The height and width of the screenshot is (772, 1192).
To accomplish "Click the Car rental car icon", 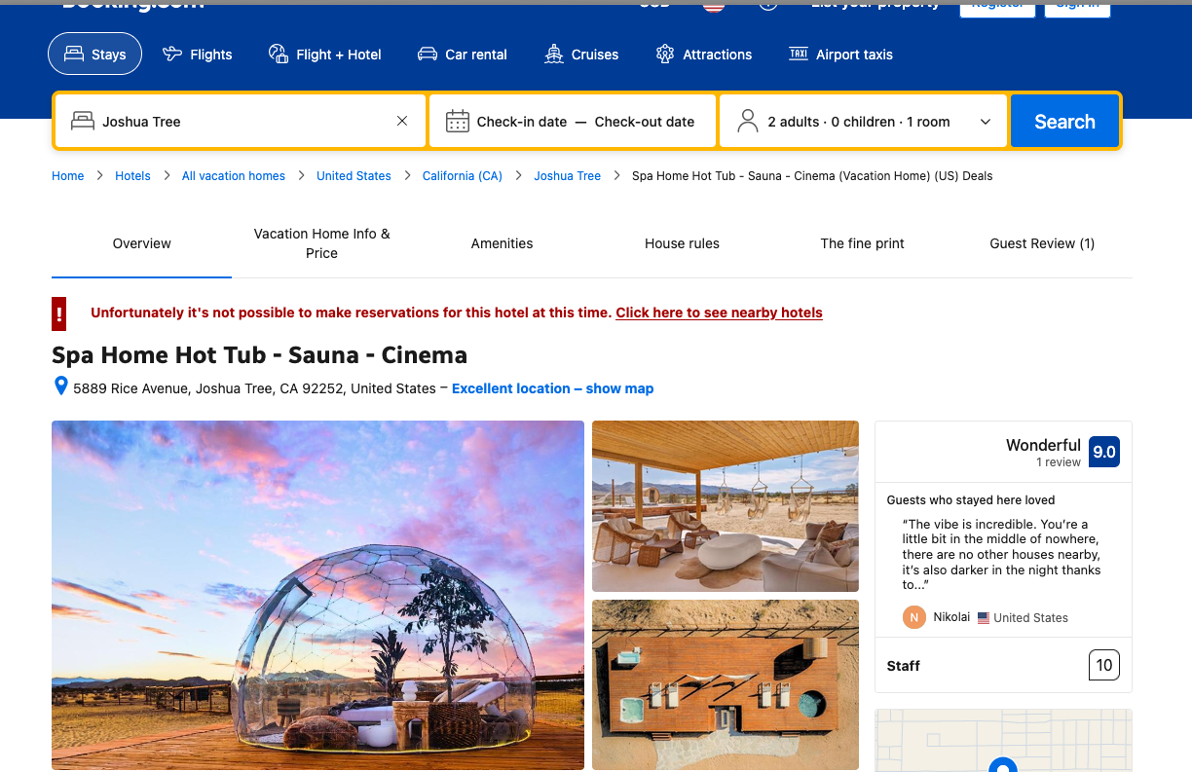I will click(x=427, y=54).
